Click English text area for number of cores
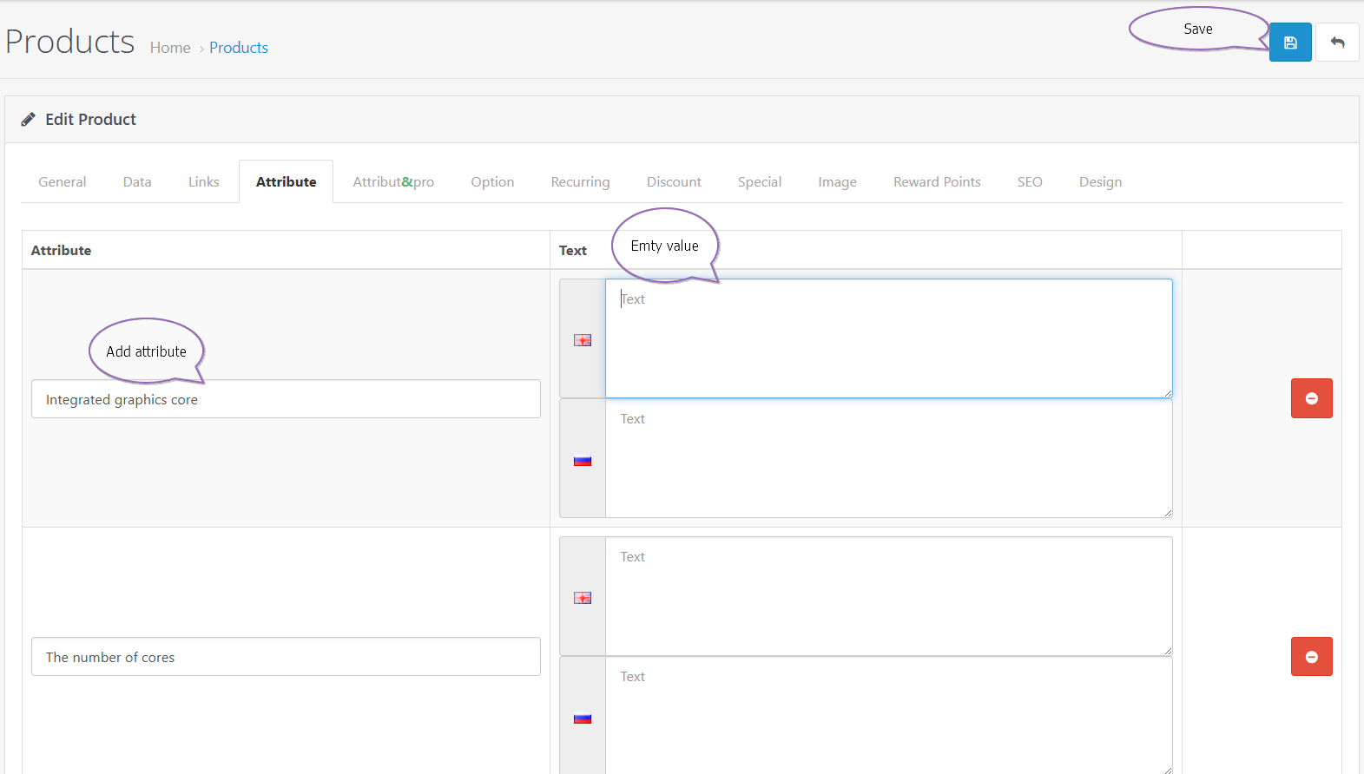Image resolution: width=1364 pixels, height=774 pixels. 888,596
